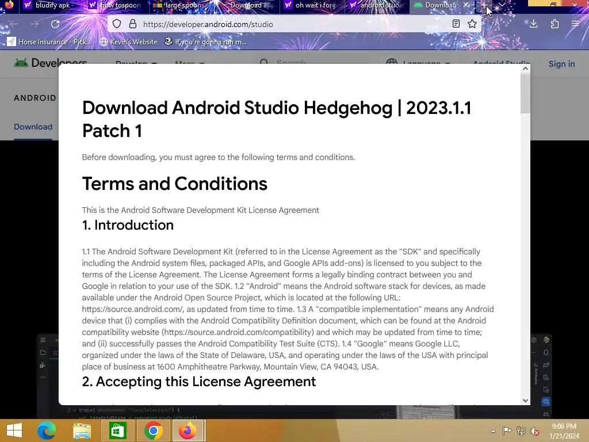Click the '1. Introduction' heading

point(128,225)
